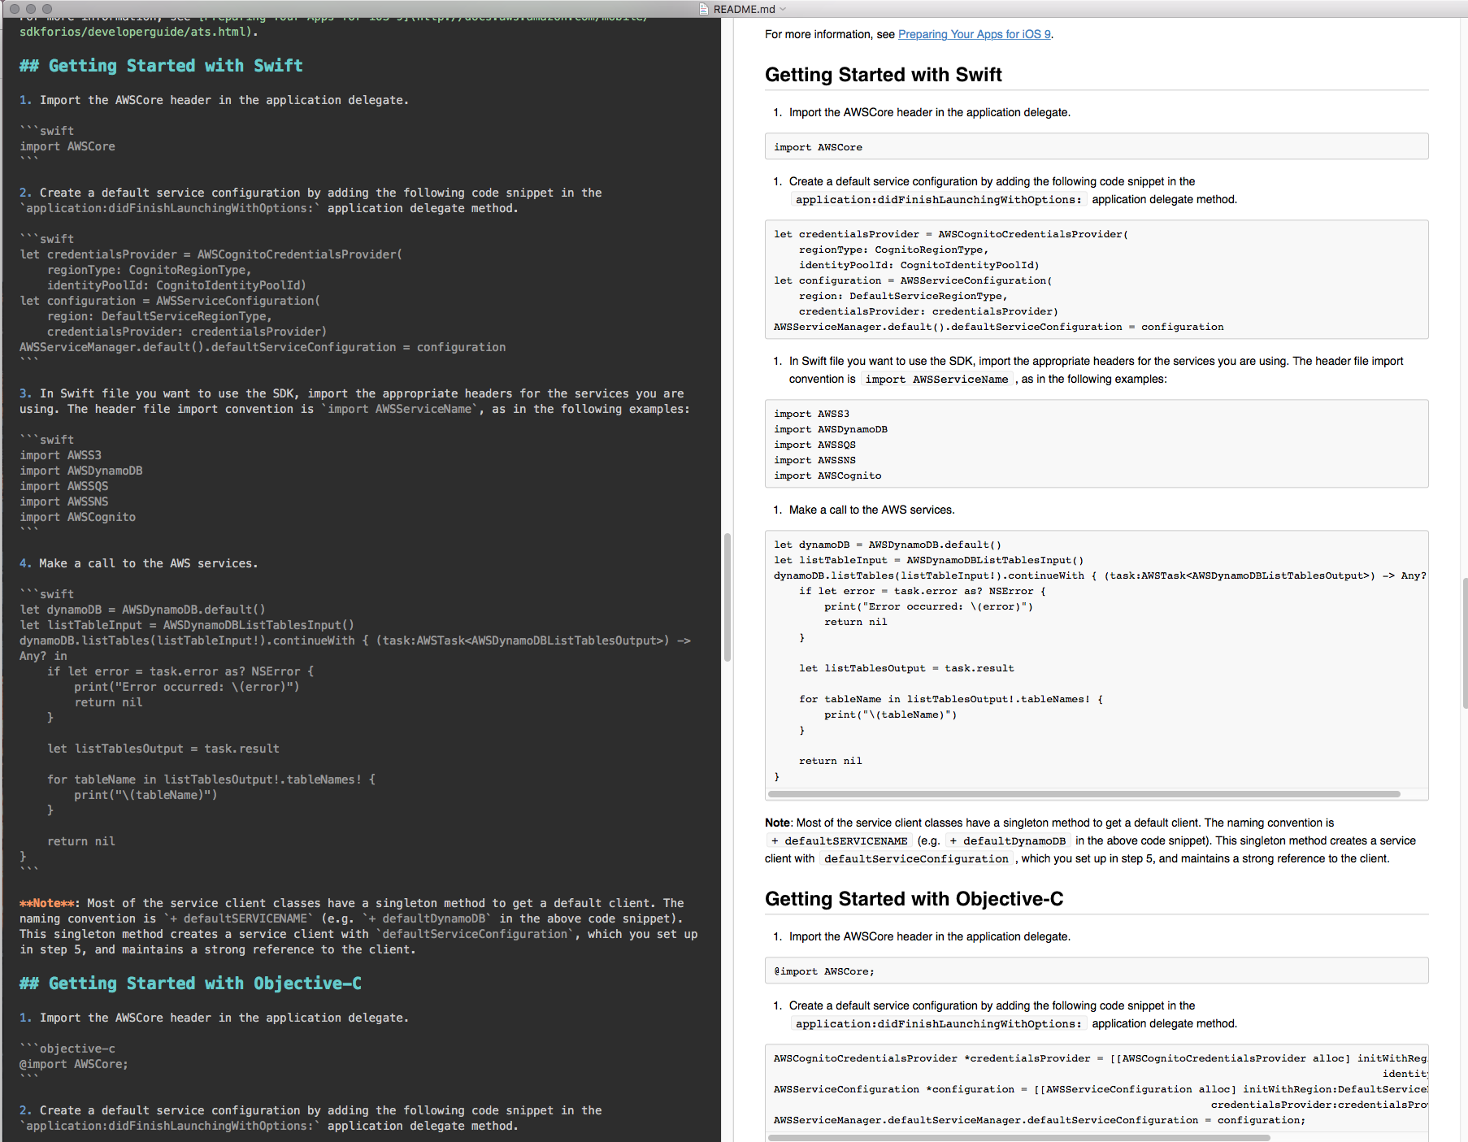The width and height of the screenshot is (1468, 1142).
Task: Click 'import AWSSQS' in the preview code block
Action: (x=814, y=445)
